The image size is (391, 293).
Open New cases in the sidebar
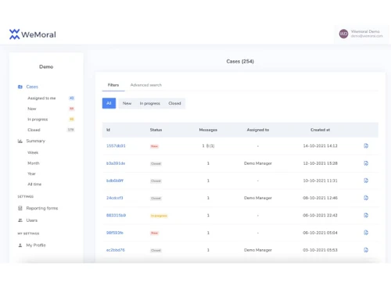(x=32, y=109)
